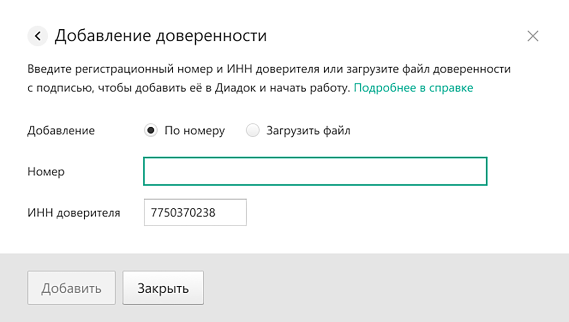Click the back arrow icon

point(38,36)
